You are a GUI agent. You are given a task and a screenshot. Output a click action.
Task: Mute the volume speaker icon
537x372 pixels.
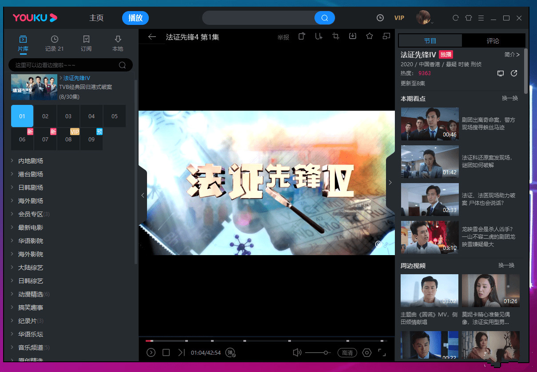point(297,352)
